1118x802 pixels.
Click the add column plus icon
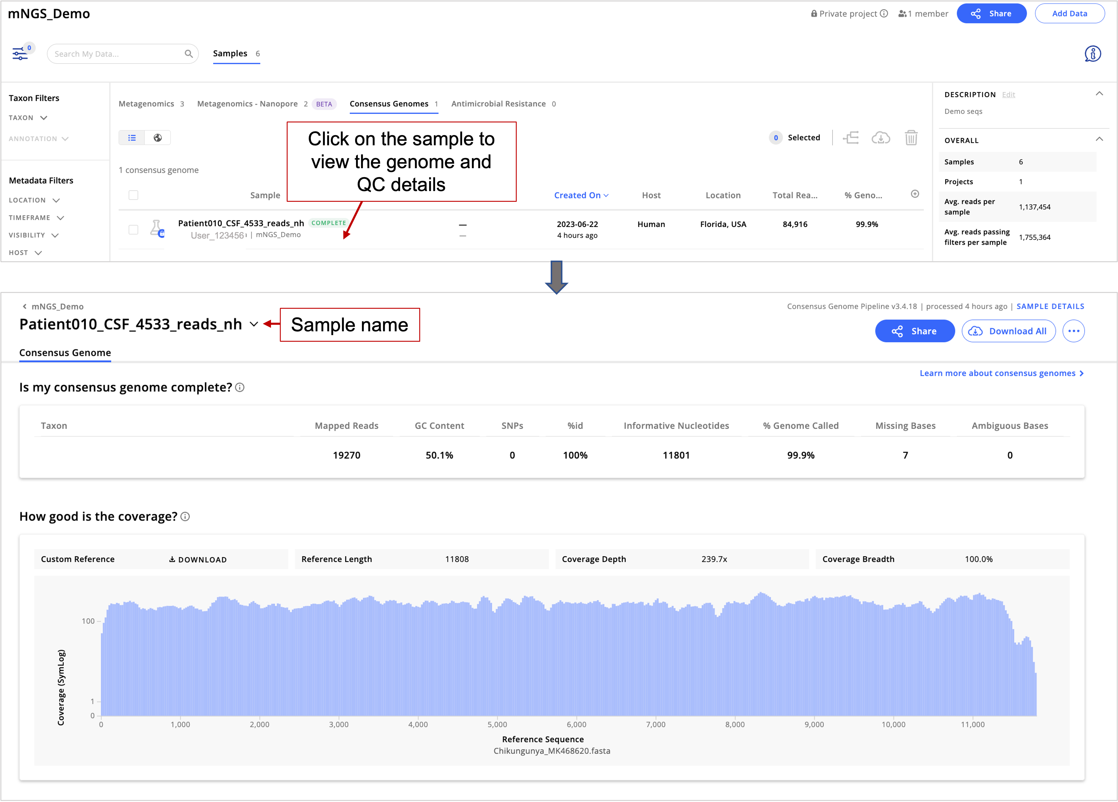pos(915,194)
